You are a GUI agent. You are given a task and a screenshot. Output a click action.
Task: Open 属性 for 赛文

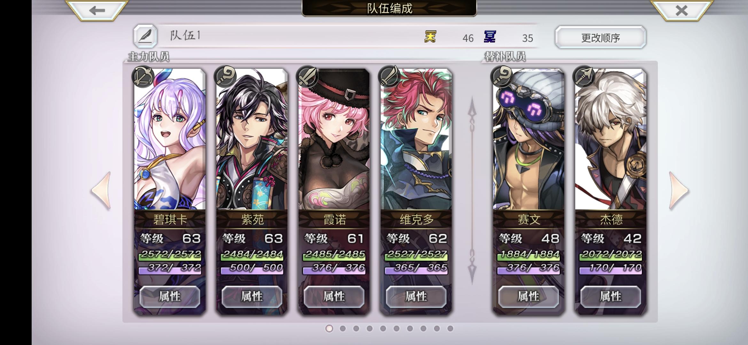point(528,296)
